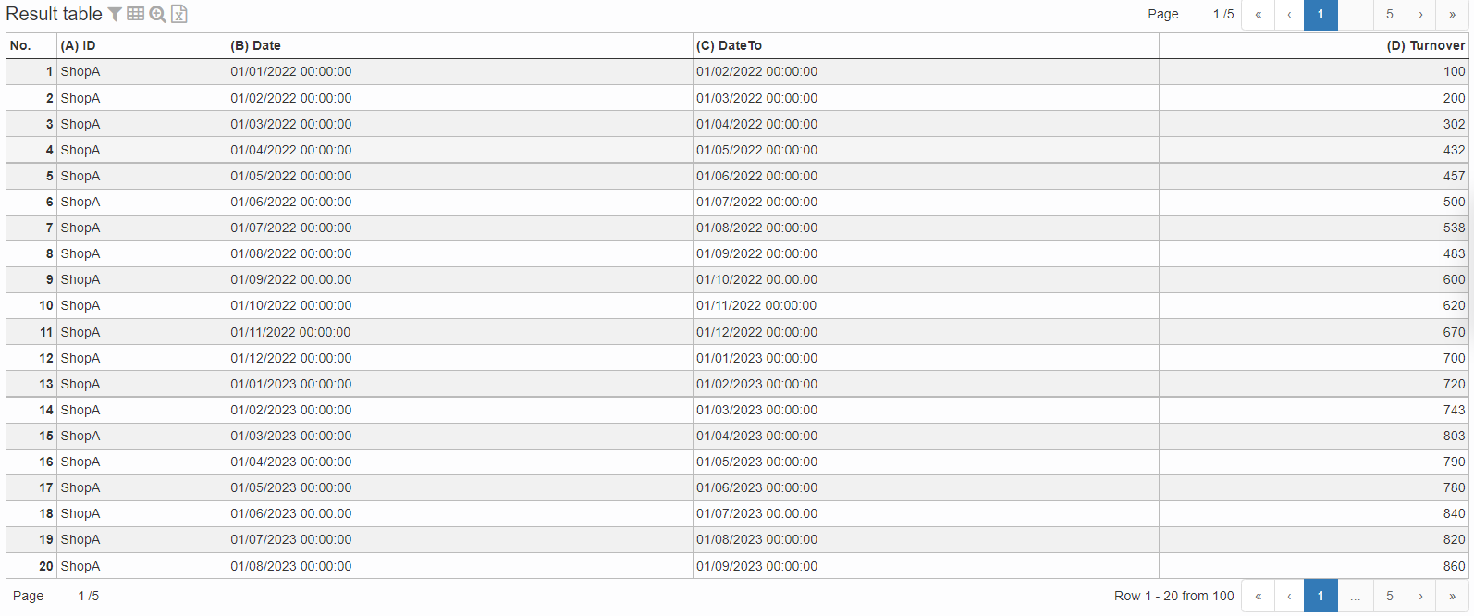The image size is (1474, 616).
Task: Select page 1 in the pager above the table
Action: 1320,15
